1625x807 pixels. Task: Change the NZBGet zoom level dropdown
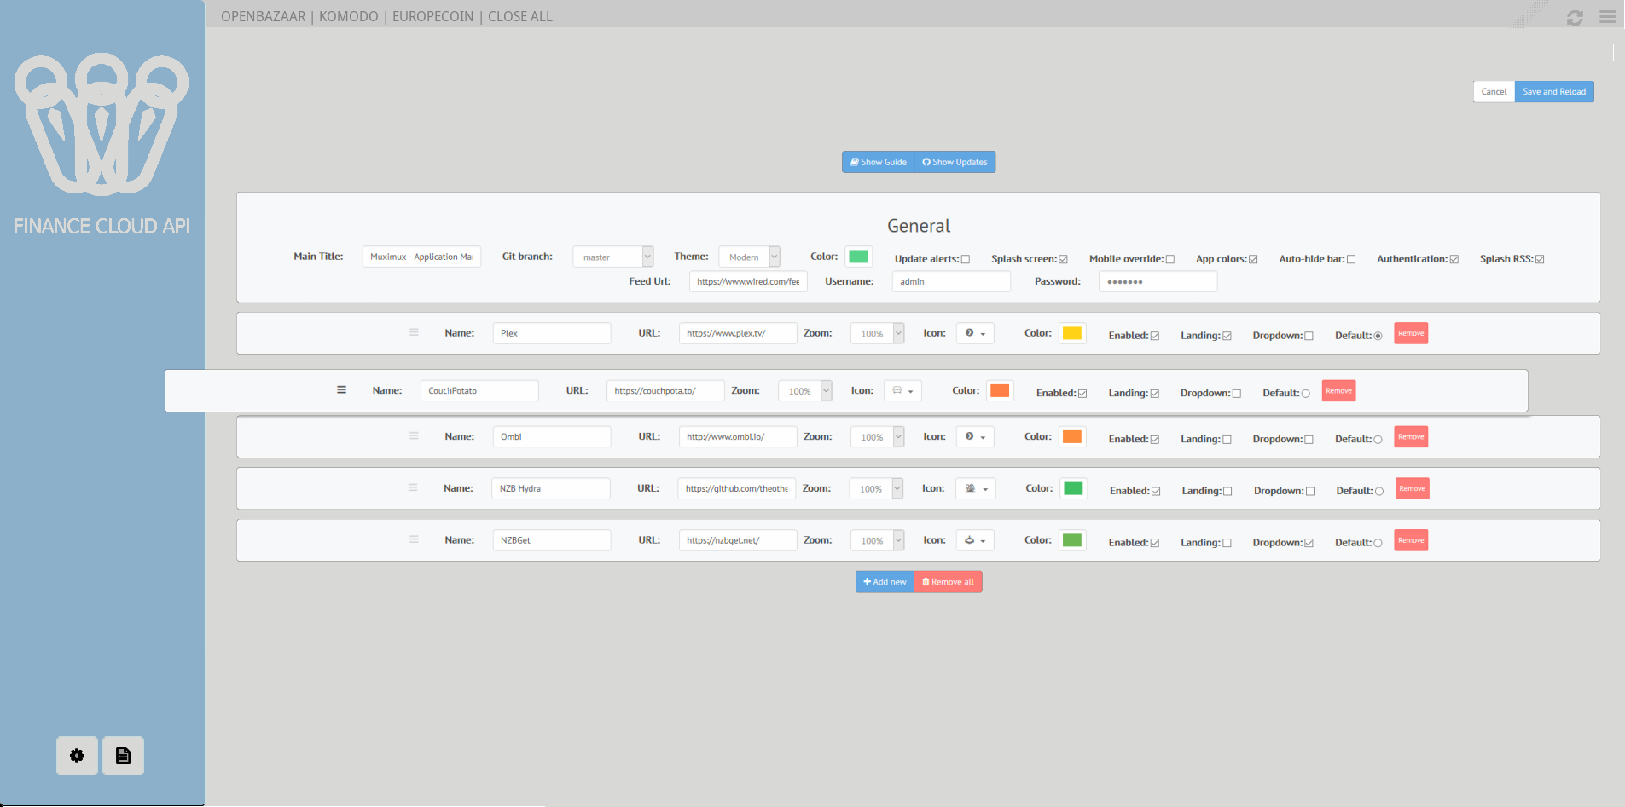pyautogui.click(x=877, y=540)
